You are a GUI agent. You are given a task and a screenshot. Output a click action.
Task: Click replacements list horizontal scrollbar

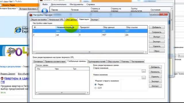point(62,93)
